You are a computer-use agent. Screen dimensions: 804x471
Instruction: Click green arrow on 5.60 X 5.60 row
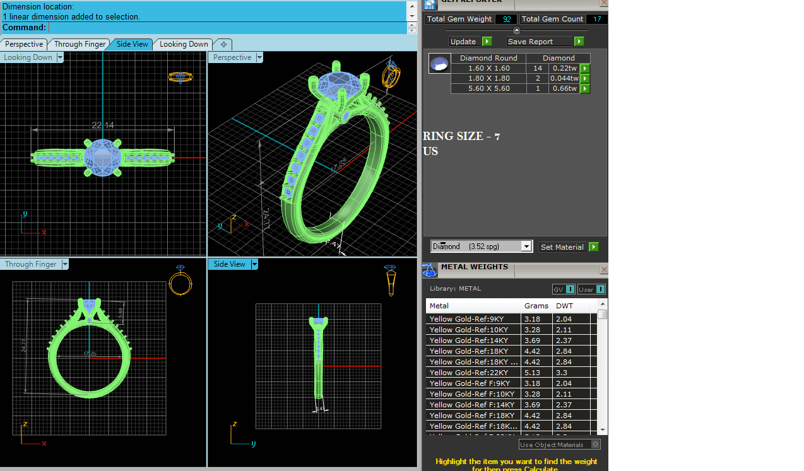585,89
